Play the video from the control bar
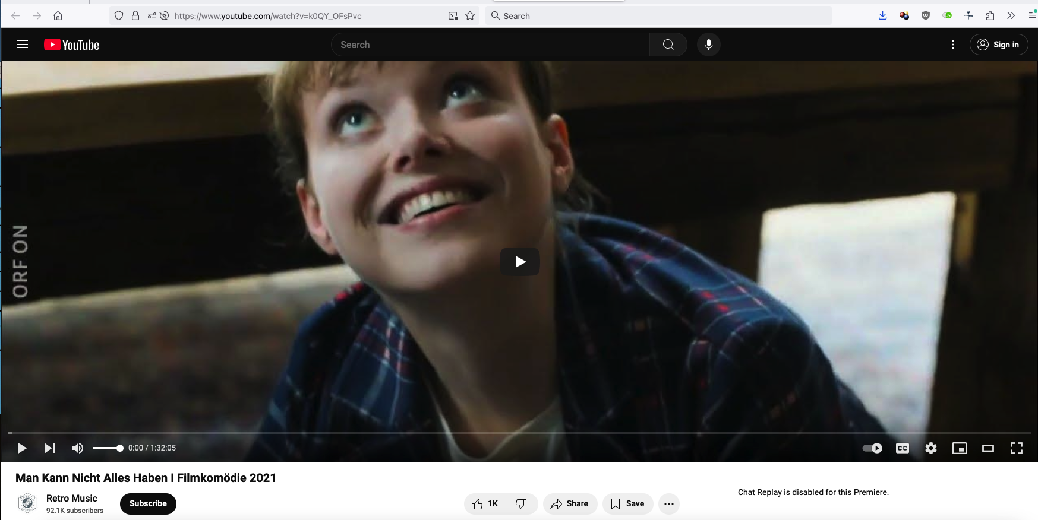The height and width of the screenshot is (520, 1038). pos(22,448)
